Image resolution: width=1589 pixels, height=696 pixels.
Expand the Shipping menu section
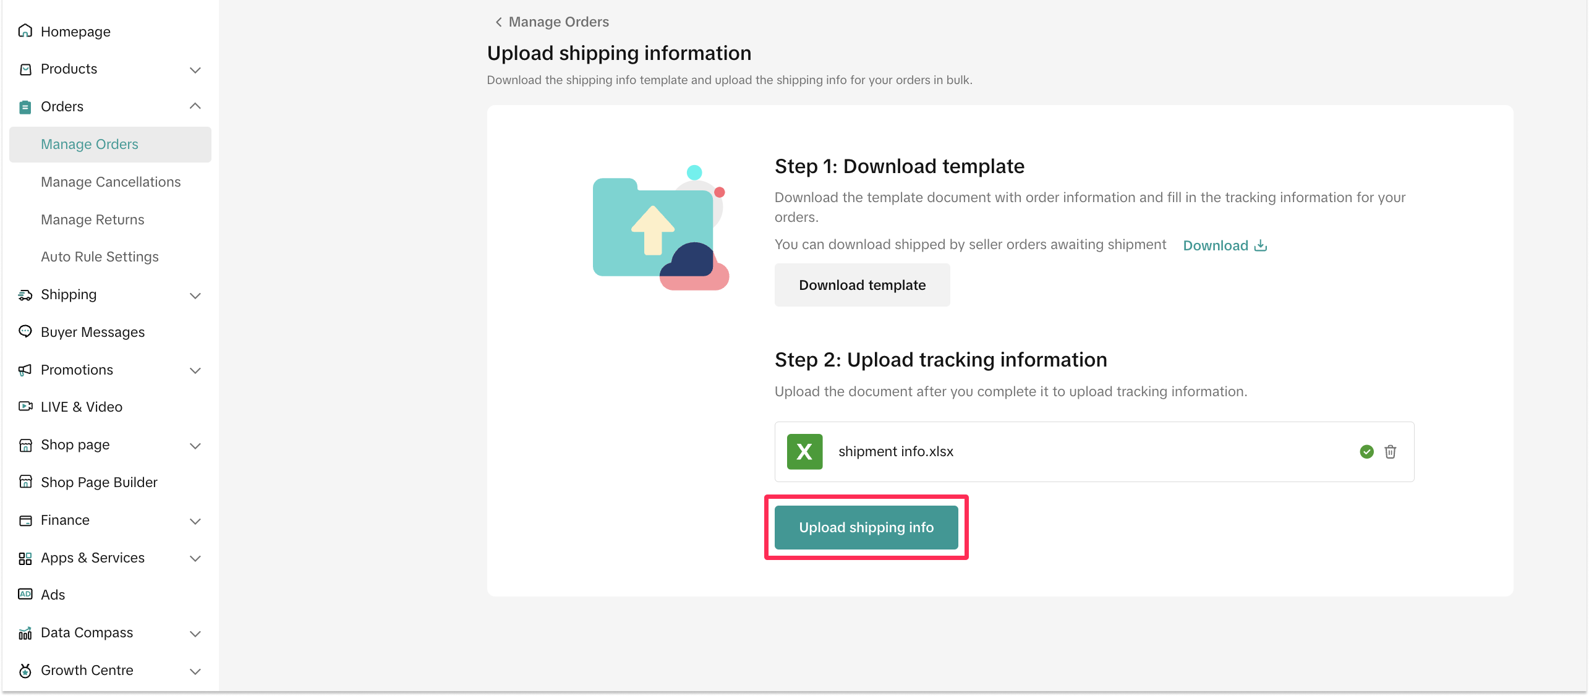195,295
